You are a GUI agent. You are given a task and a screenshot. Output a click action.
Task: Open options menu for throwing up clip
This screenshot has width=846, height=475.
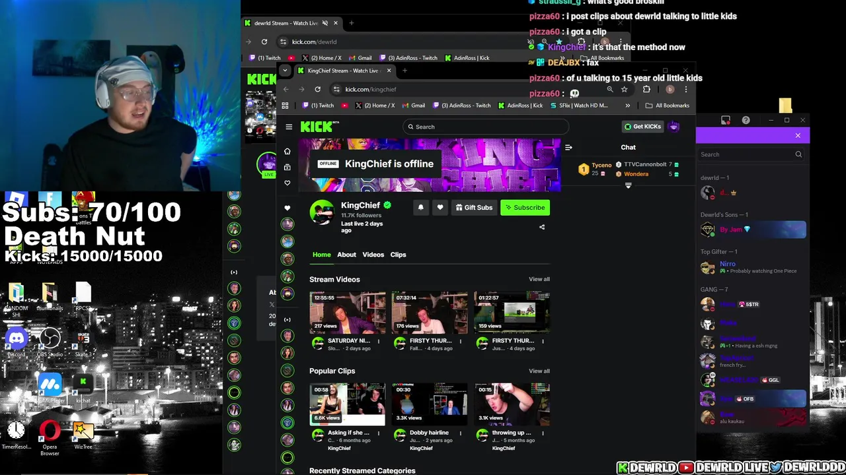[543, 433]
